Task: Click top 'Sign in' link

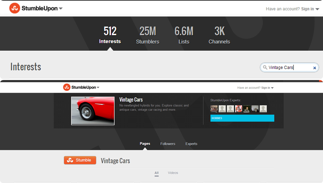Action: [308, 9]
